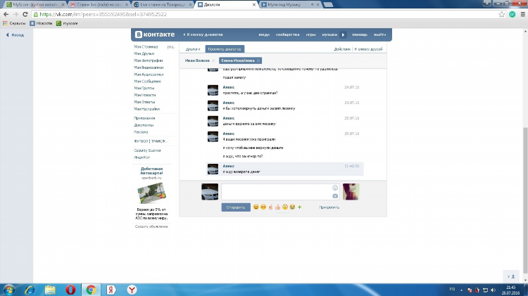The image size is (528, 296).
Task: Open 'Реклама' in sidebar
Action: [141, 132]
